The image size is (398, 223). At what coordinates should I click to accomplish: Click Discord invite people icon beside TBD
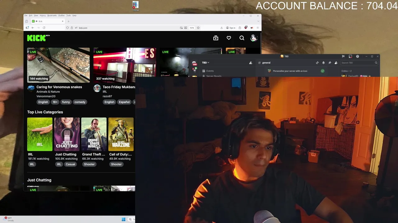click(251, 63)
